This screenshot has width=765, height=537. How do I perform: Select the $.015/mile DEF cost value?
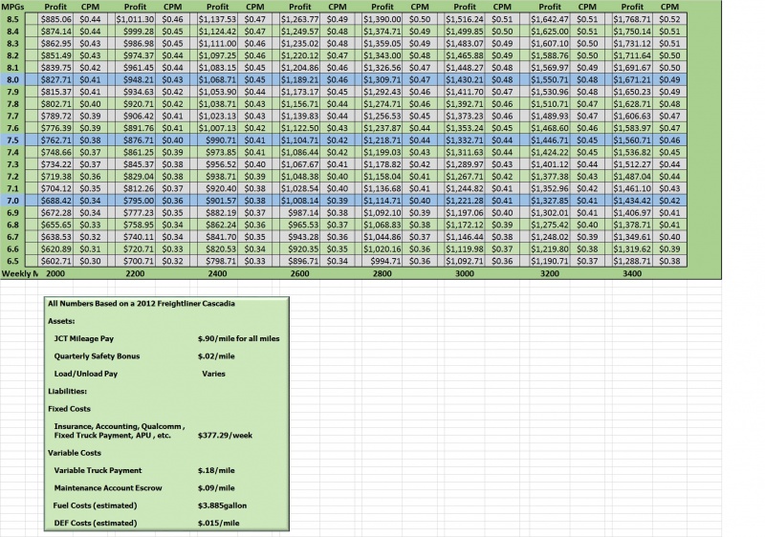coord(219,523)
